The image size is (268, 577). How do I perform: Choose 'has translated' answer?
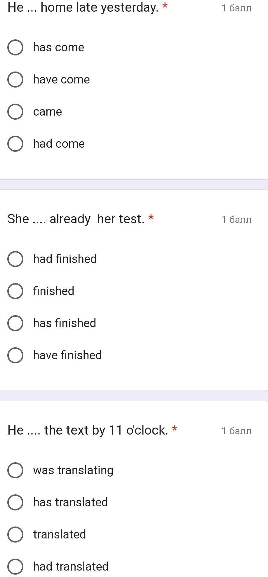pyautogui.click(x=15, y=502)
